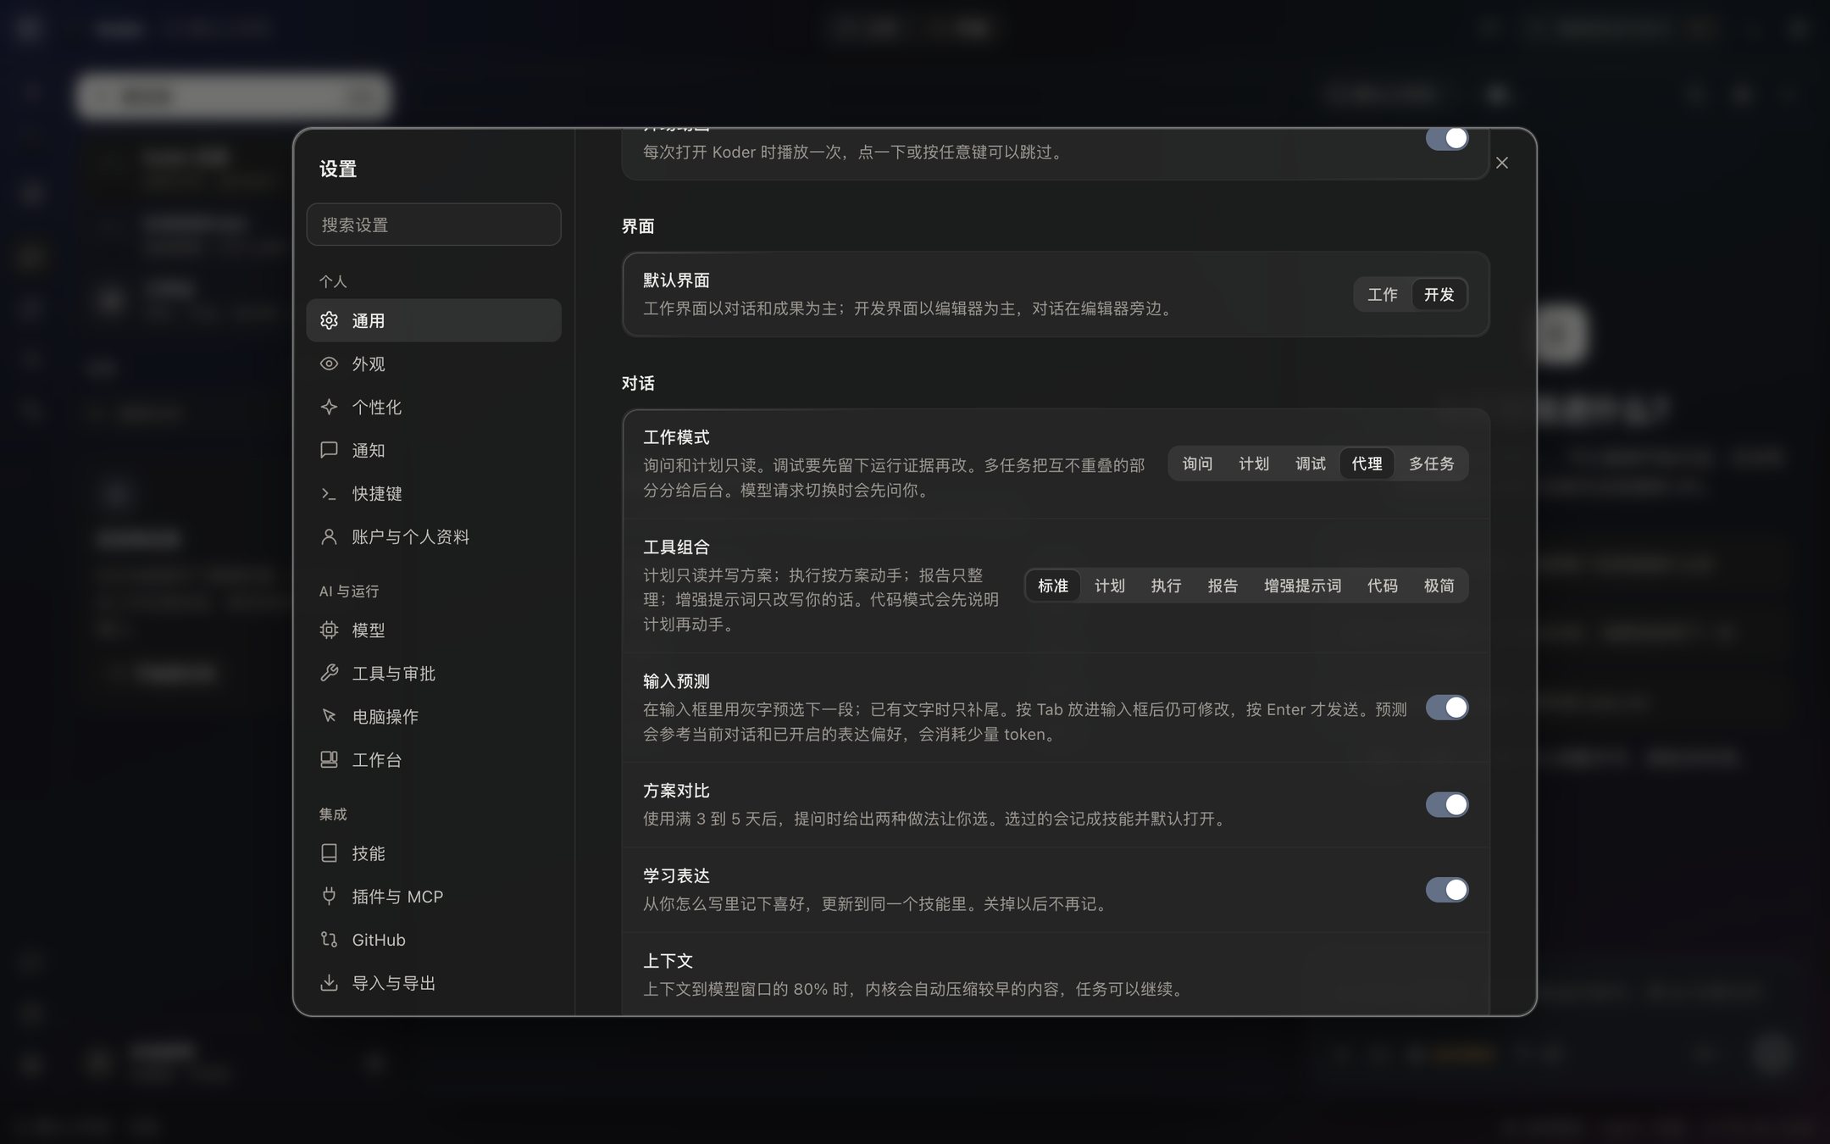Choose 代码 tool combination
1830x1144 pixels.
1382,586
